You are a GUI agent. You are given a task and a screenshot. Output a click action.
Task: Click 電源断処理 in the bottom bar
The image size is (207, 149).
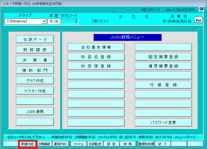(146, 144)
